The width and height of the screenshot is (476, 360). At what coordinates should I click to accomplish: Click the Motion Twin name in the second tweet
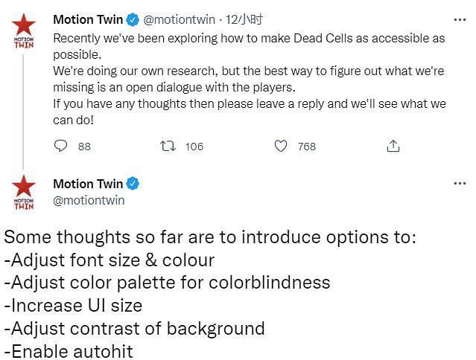[x=87, y=184]
